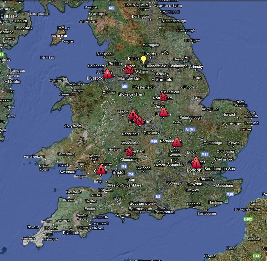Click the A1(M) road shield
The width and height of the screenshot is (267, 261).
[190, 130]
